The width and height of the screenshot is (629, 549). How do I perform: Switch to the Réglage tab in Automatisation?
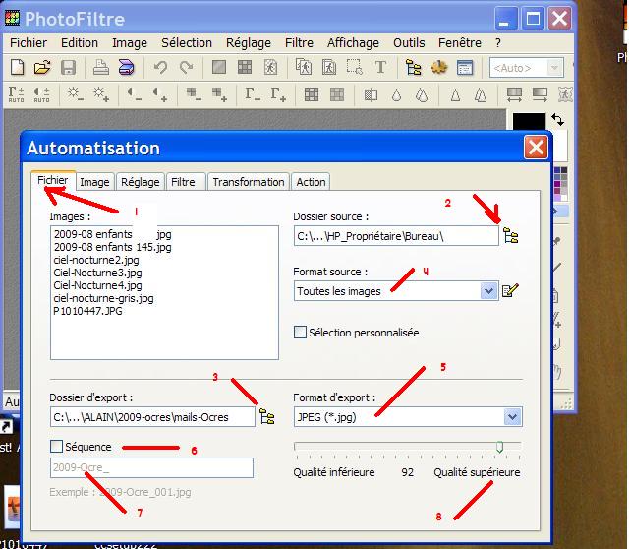[140, 182]
